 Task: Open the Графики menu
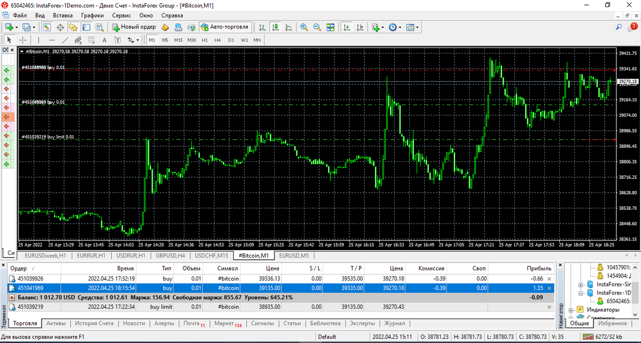pos(92,15)
